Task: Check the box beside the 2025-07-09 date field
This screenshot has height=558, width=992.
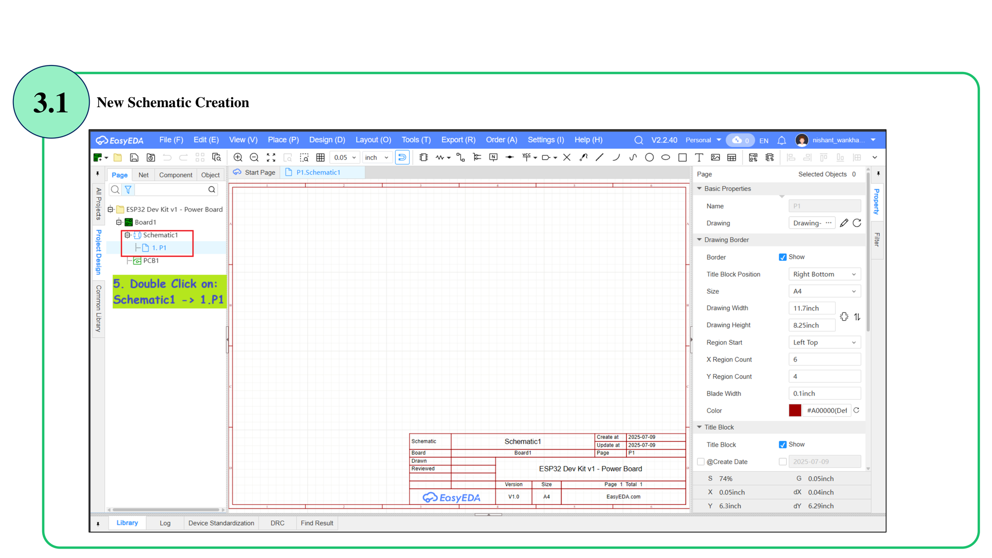Action: click(783, 462)
